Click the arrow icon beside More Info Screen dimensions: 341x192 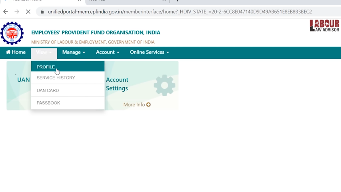(149, 105)
